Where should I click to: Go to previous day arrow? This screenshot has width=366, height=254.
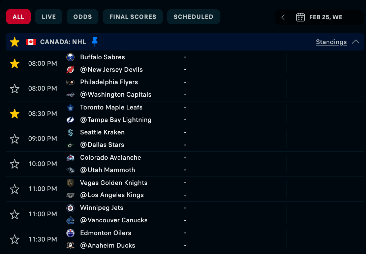coord(283,17)
